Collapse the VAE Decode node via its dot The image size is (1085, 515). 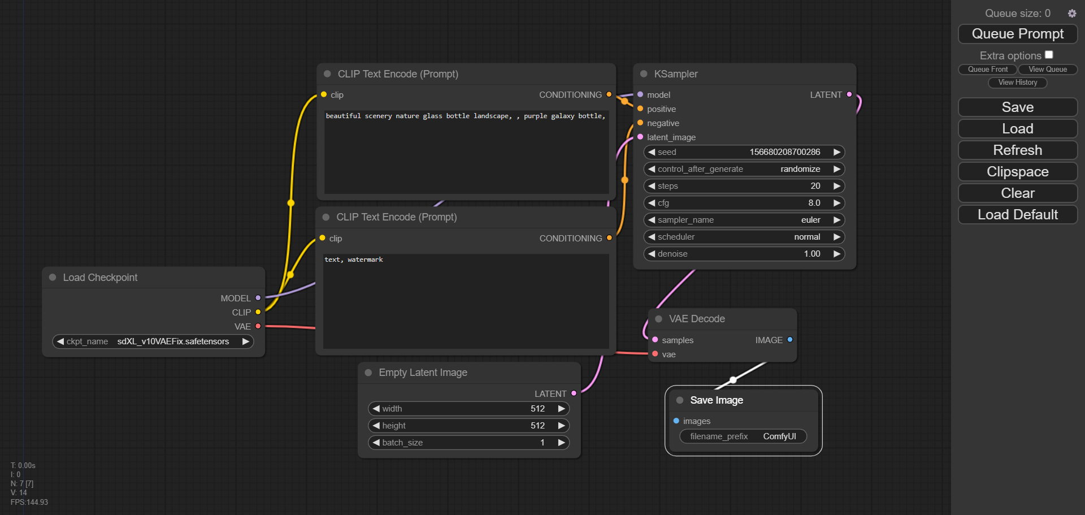658,319
